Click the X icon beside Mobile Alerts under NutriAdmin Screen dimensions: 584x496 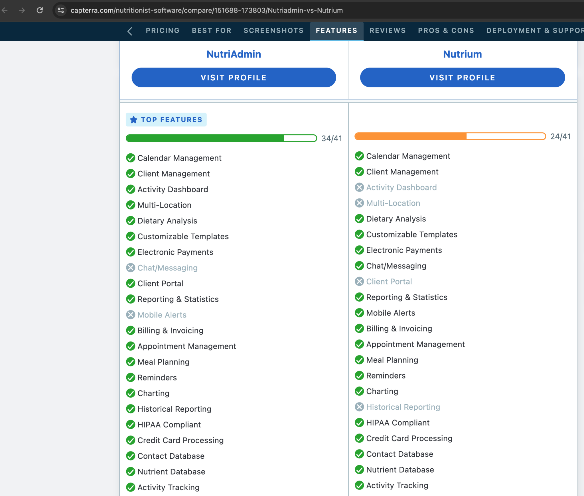131,315
